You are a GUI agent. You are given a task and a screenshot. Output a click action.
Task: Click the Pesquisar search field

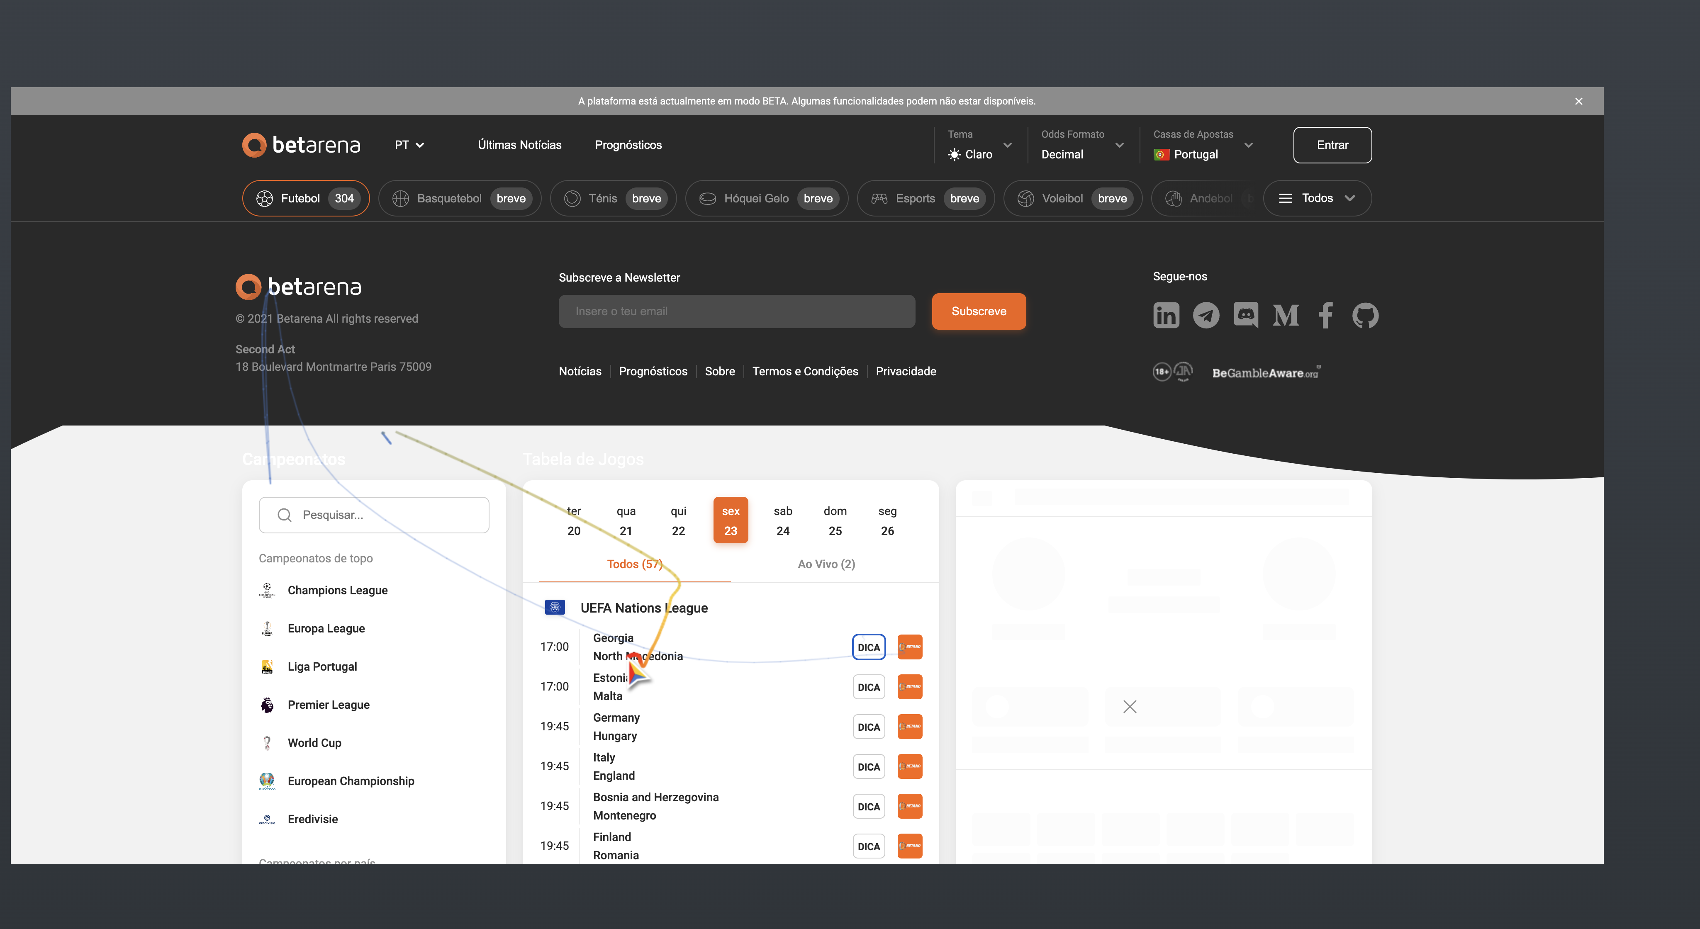pos(374,515)
